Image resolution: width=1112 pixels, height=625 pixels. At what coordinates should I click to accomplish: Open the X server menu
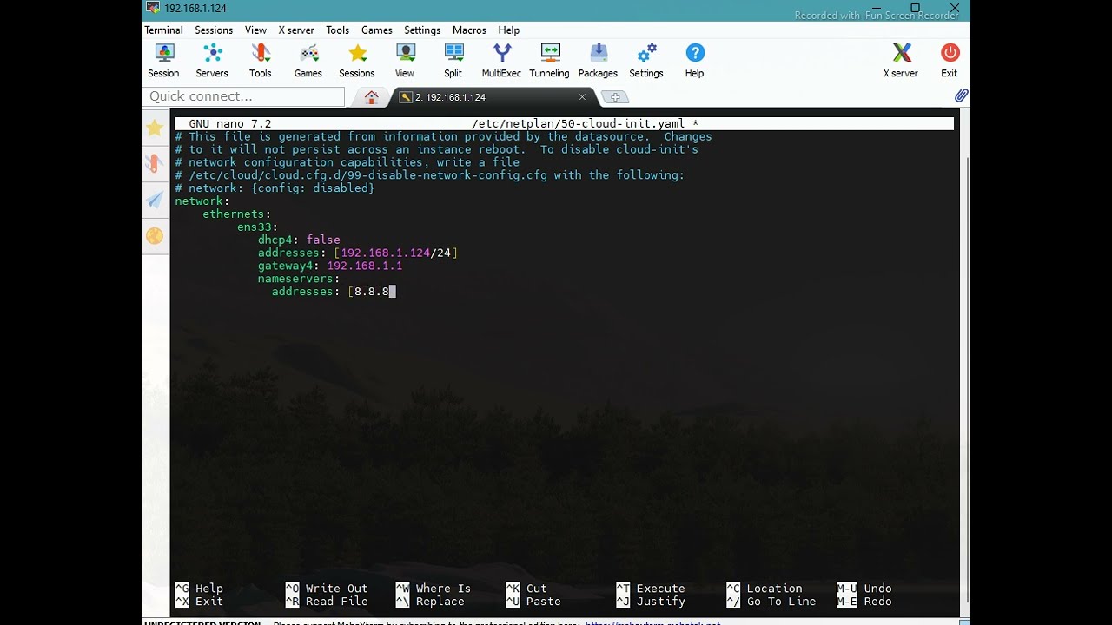tap(296, 30)
